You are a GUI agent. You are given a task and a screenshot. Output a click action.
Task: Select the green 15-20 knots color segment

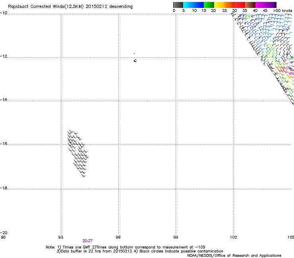pos(209,5)
